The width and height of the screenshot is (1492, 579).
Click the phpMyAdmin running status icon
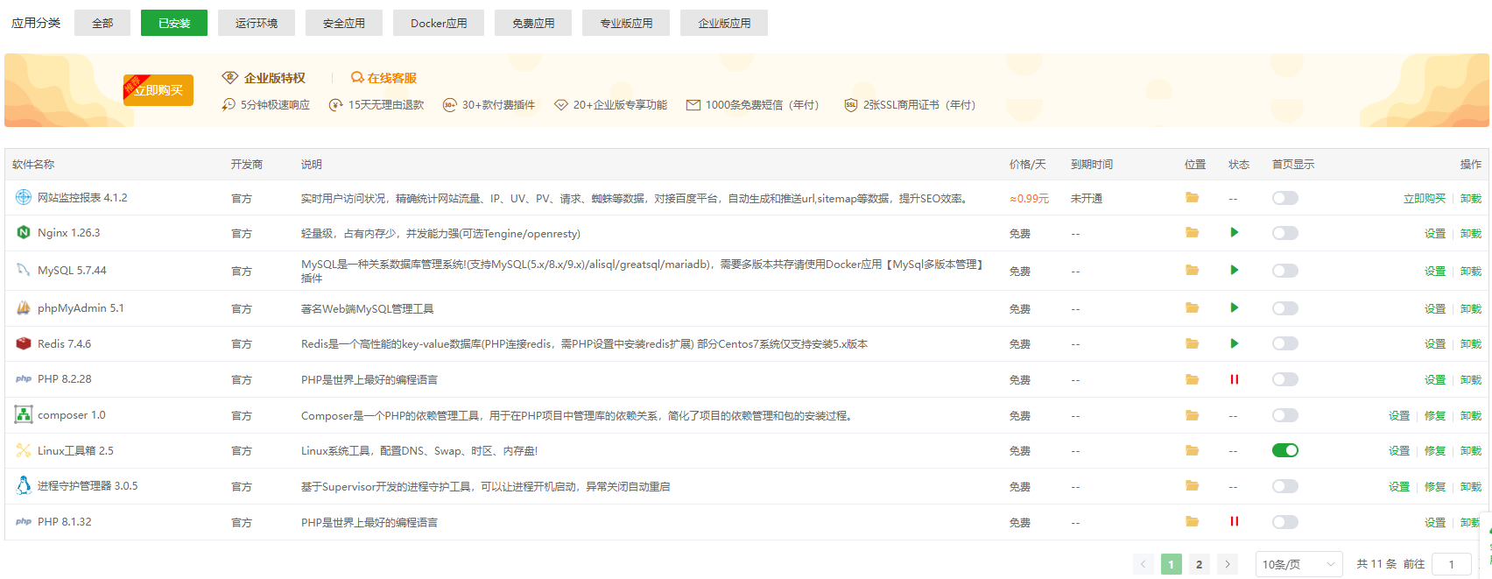[1234, 307]
